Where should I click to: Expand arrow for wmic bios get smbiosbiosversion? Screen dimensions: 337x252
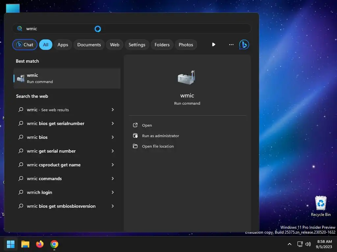coord(113,206)
